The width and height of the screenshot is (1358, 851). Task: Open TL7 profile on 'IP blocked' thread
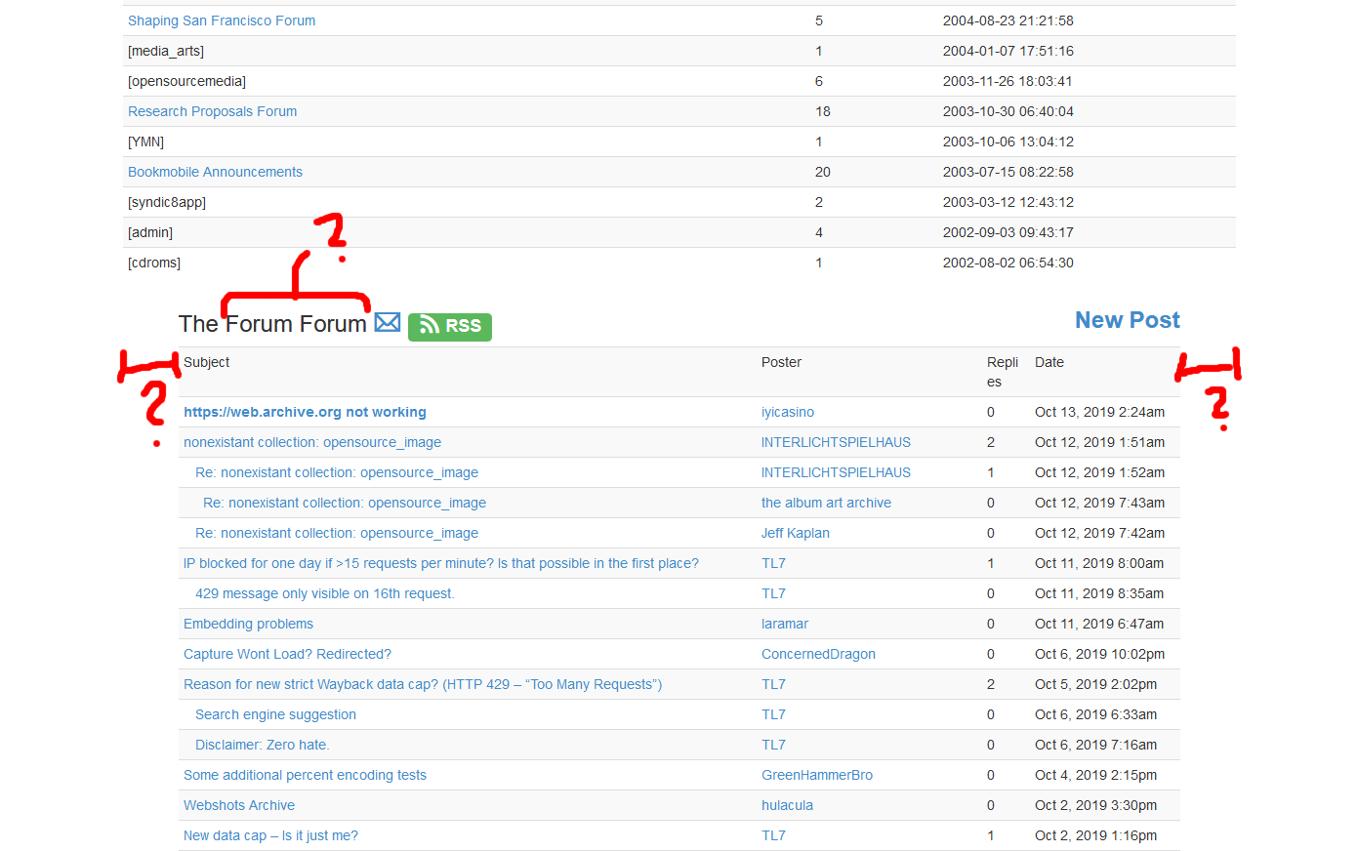click(773, 563)
